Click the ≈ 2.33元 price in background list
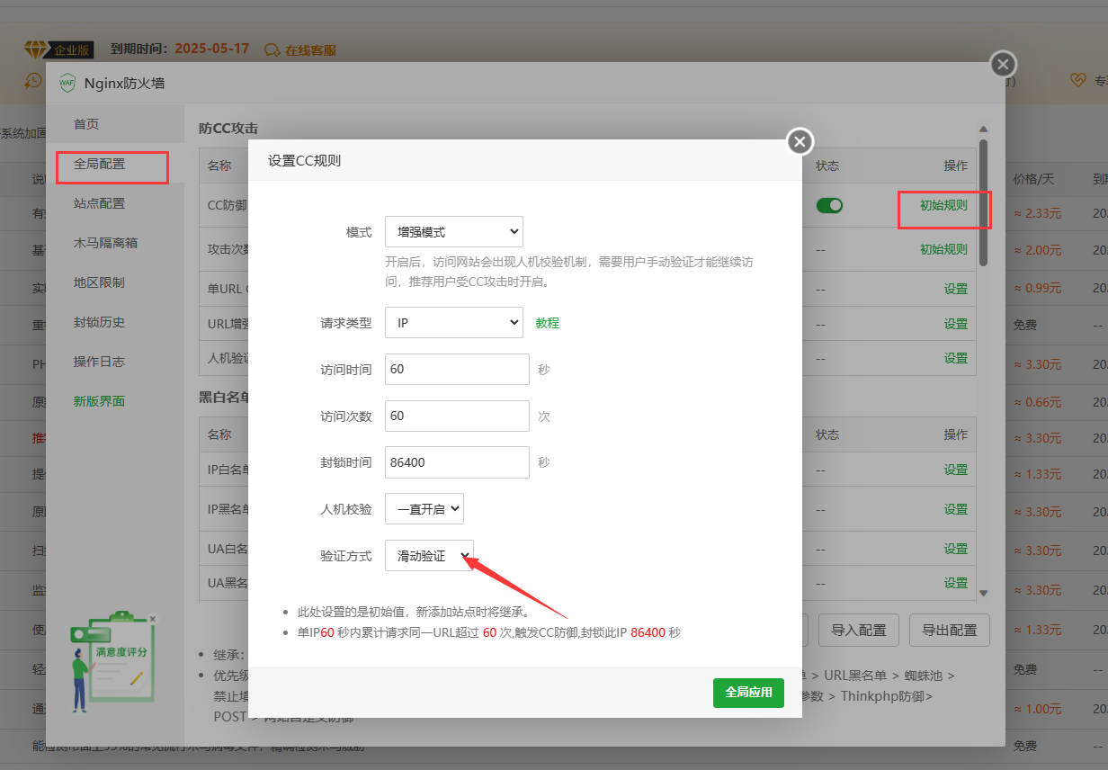 1038,214
